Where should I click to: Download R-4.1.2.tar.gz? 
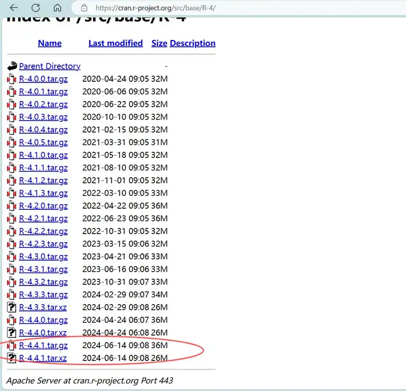click(43, 181)
